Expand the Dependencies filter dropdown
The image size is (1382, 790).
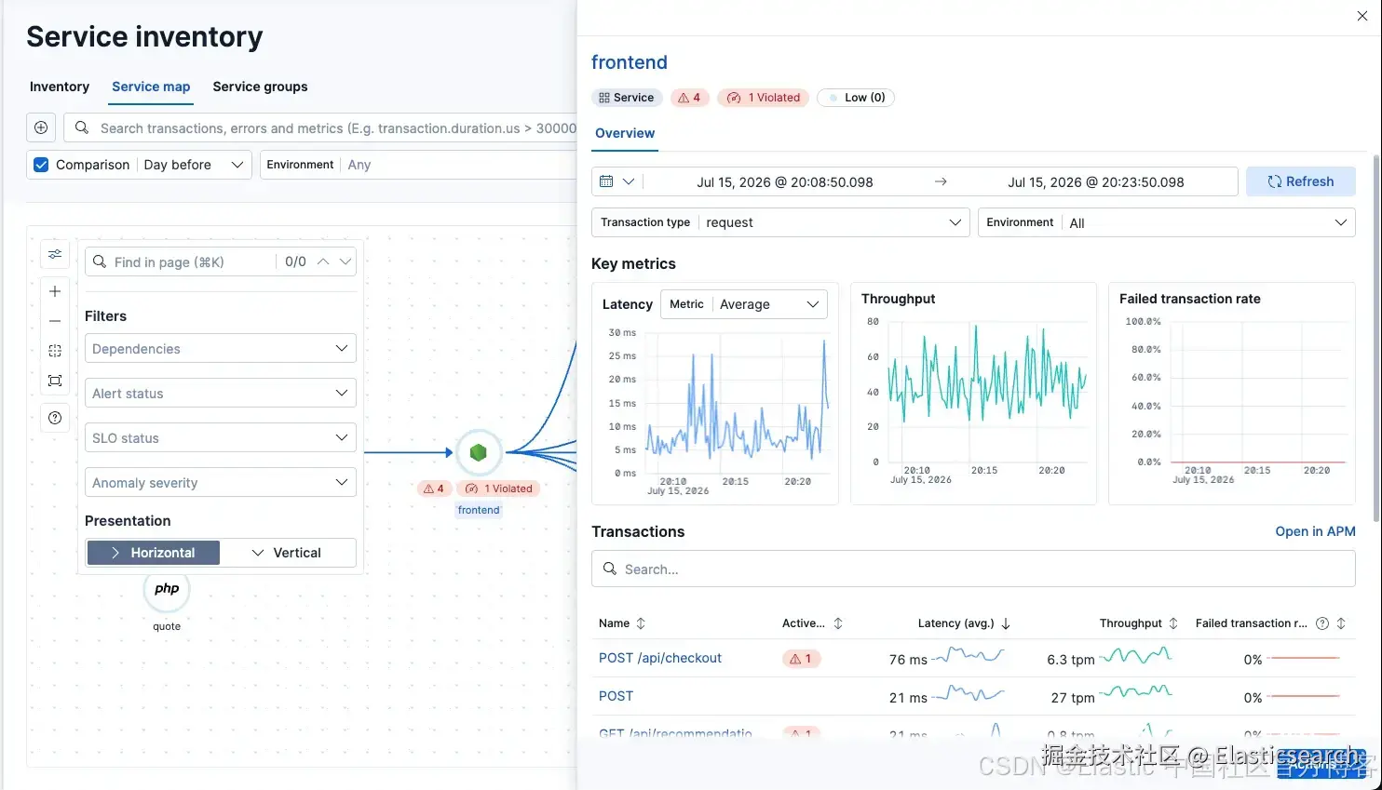tap(221, 349)
